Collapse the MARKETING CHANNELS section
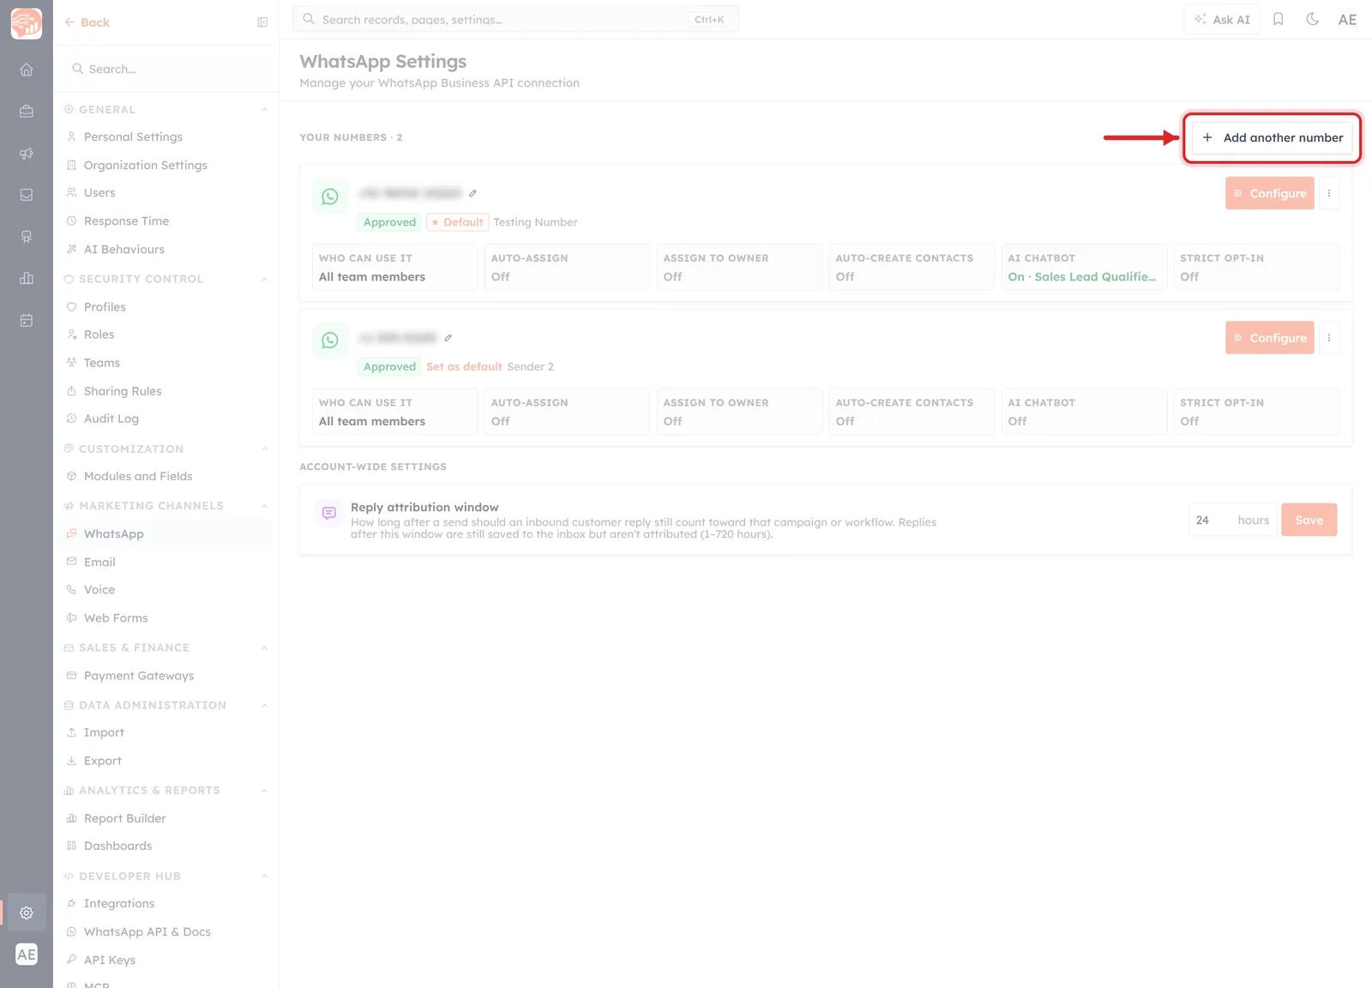The height and width of the screenshot is (988, 1372). coord(264,506)
